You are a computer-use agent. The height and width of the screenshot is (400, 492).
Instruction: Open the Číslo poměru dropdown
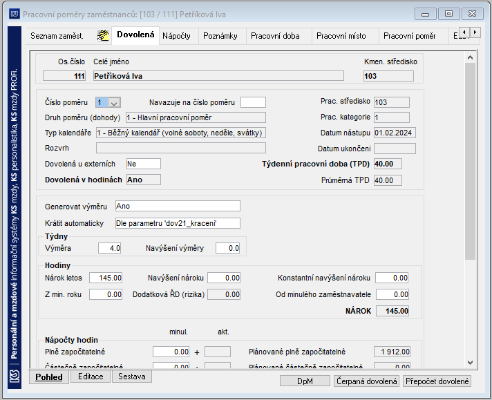point(114,102)
